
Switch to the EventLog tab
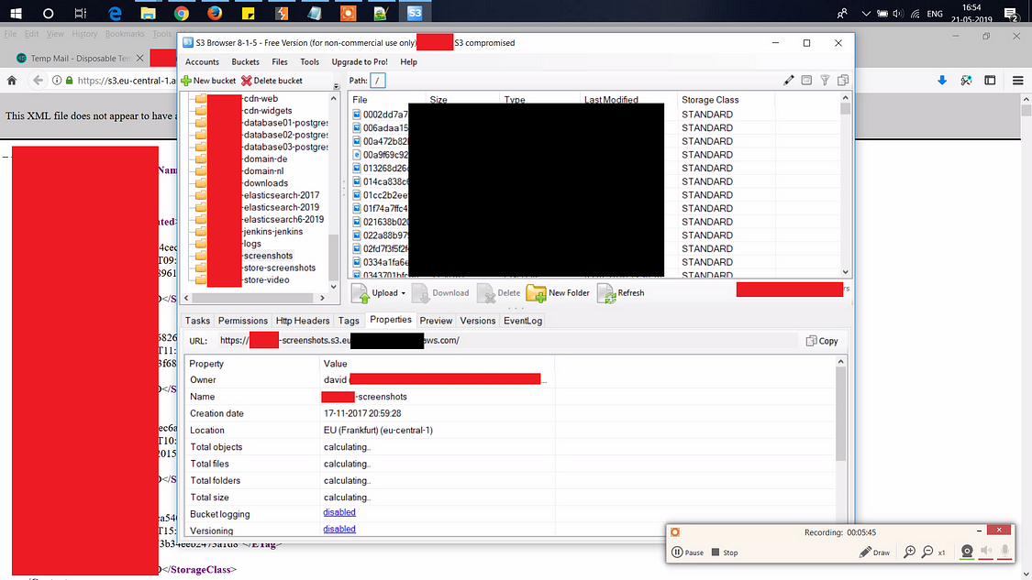coord(523,321)
